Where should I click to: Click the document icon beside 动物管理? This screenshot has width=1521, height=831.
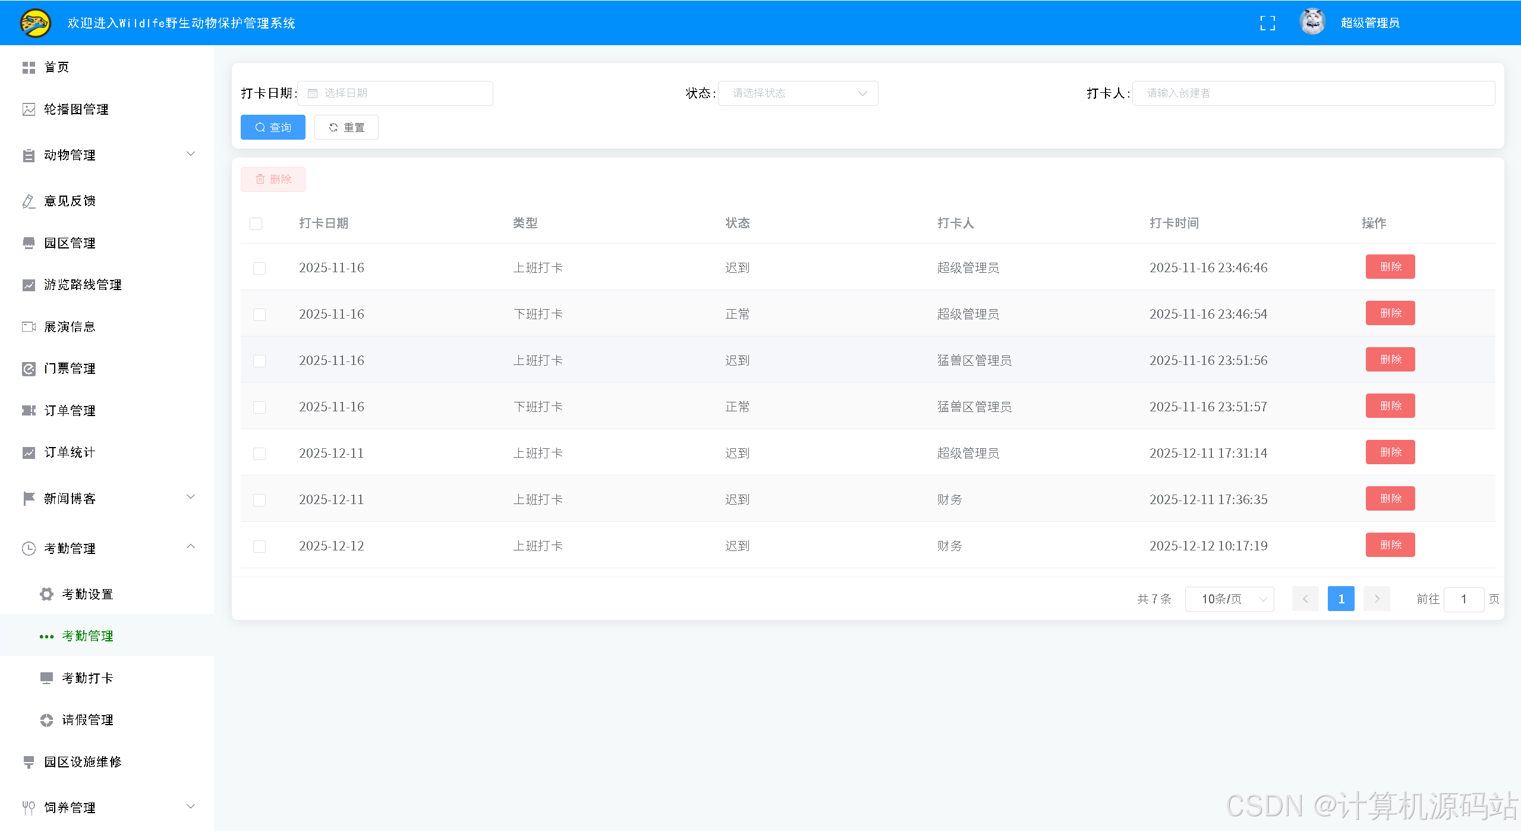tap(29, 156)
